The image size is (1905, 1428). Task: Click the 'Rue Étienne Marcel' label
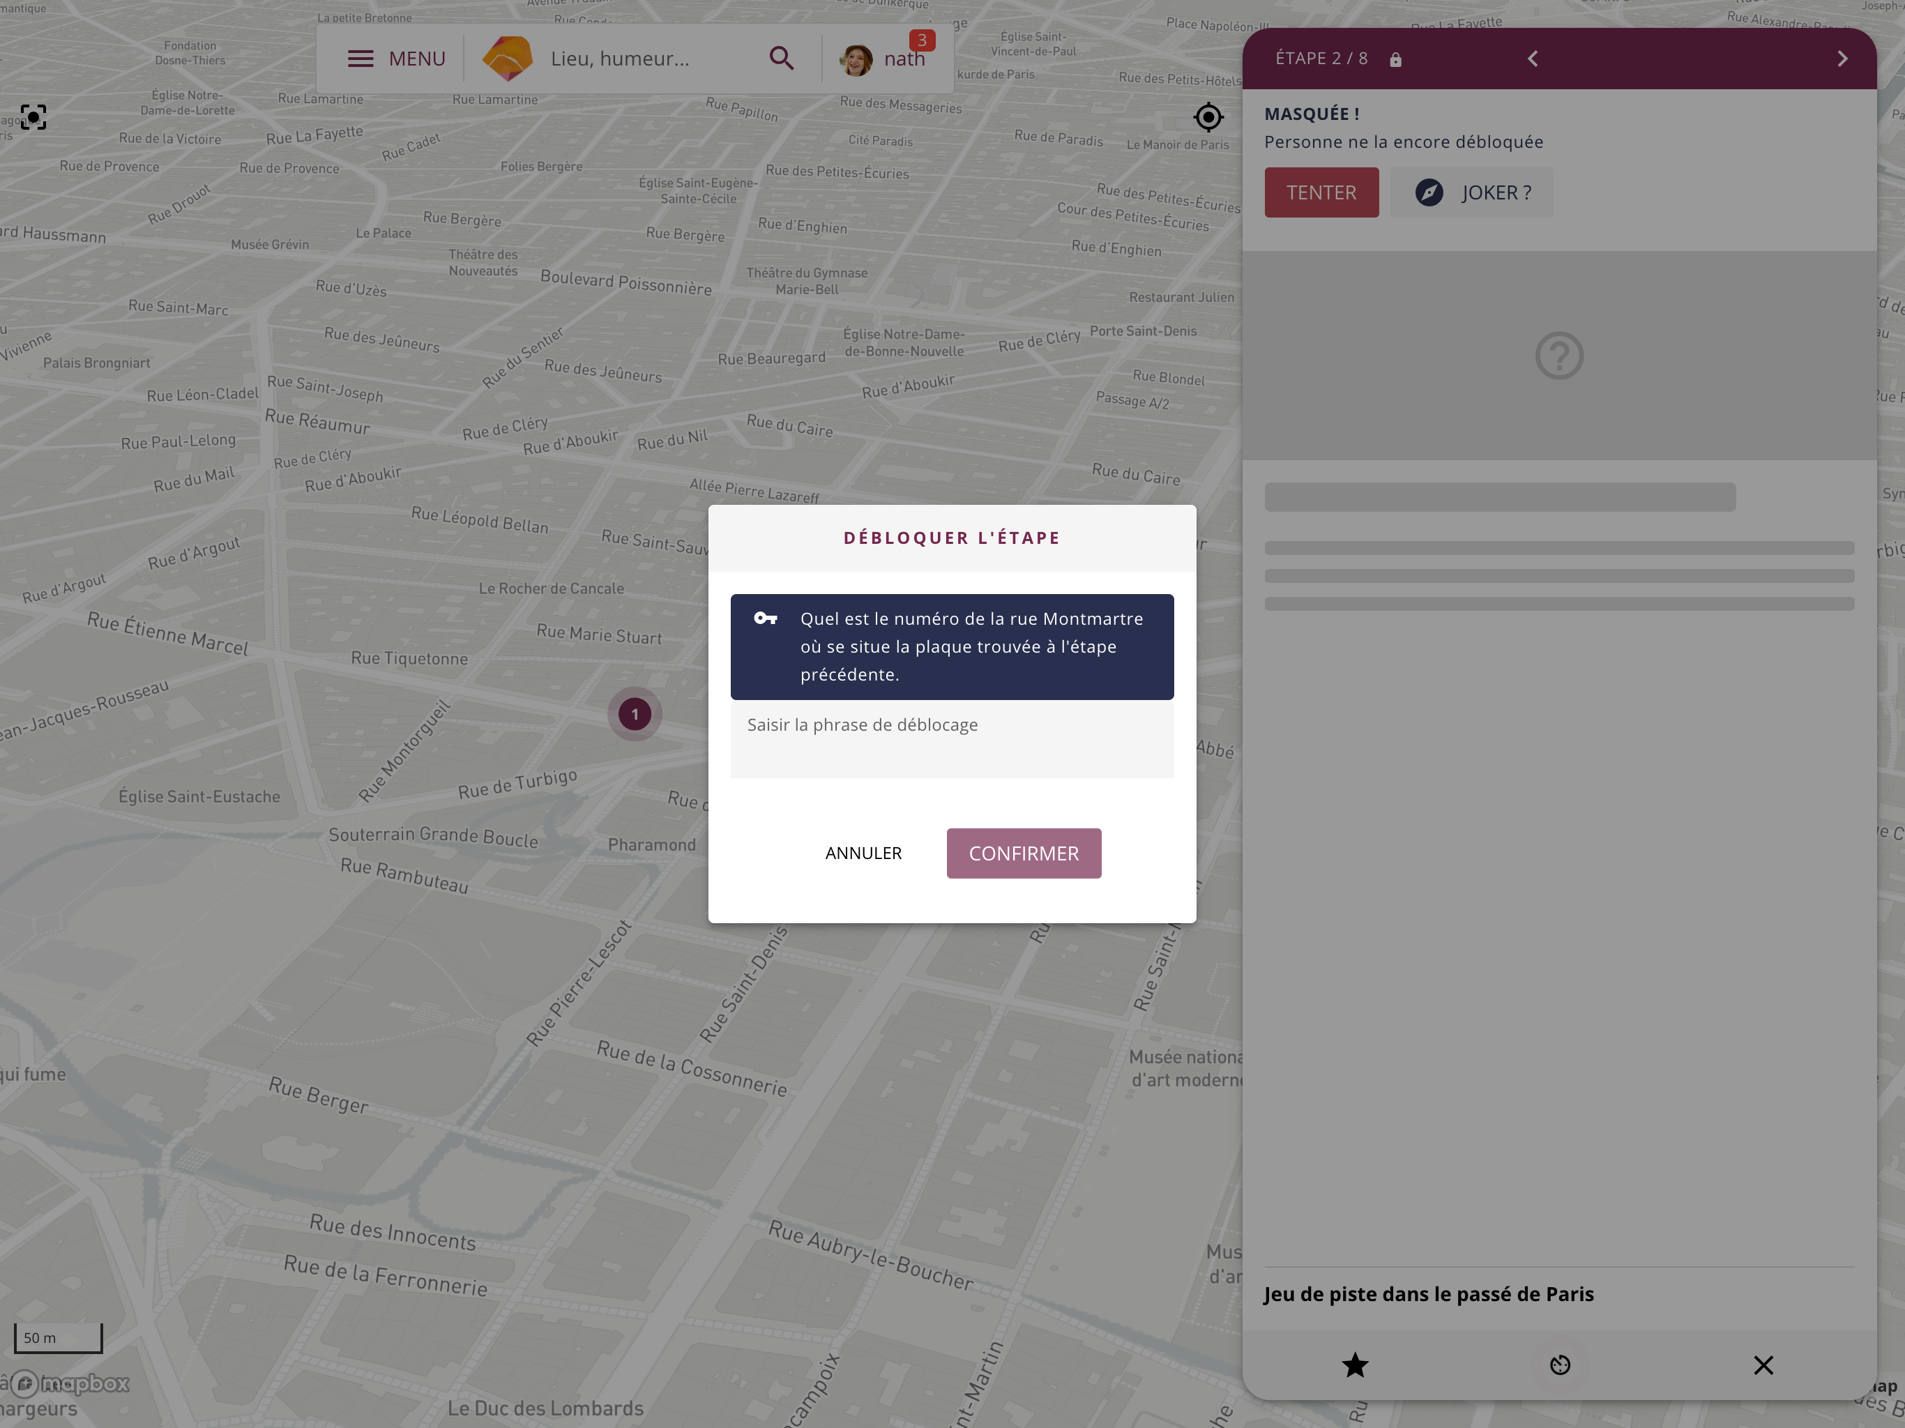click(168, 634)
